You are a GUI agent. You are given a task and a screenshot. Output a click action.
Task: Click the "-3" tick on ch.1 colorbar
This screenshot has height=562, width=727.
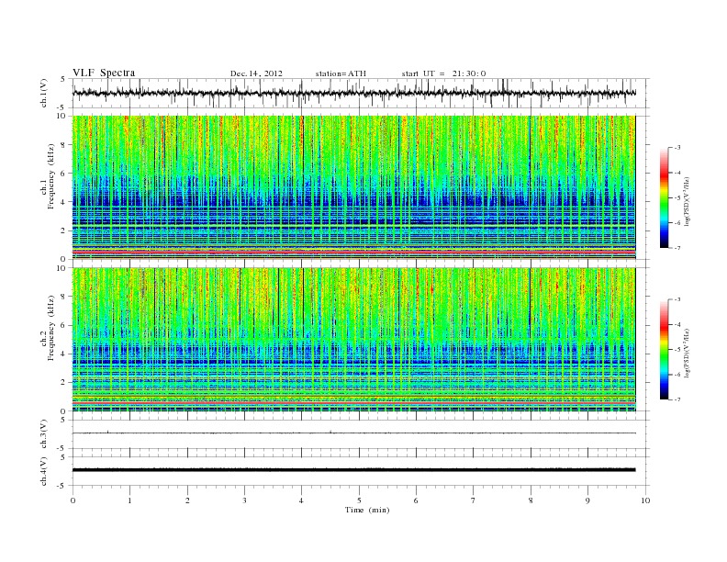pos(677,148)
